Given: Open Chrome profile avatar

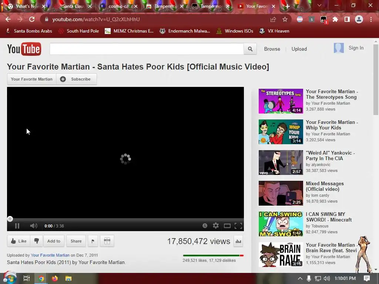Looking at the screenshot, I should tap(359, 19).
